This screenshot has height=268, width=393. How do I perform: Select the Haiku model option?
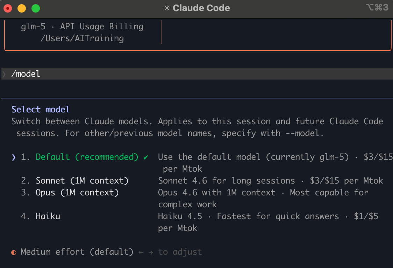click(48, 216)
